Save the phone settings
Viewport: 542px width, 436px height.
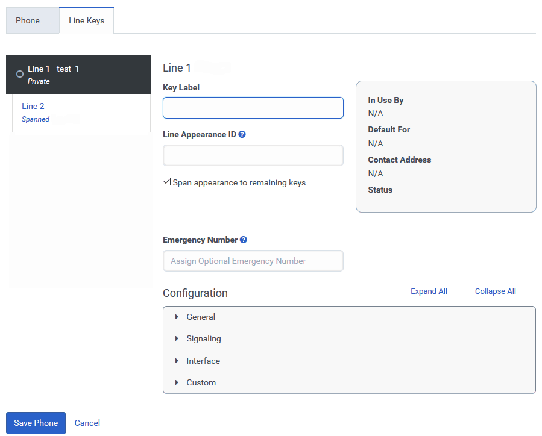click(35, 423)
